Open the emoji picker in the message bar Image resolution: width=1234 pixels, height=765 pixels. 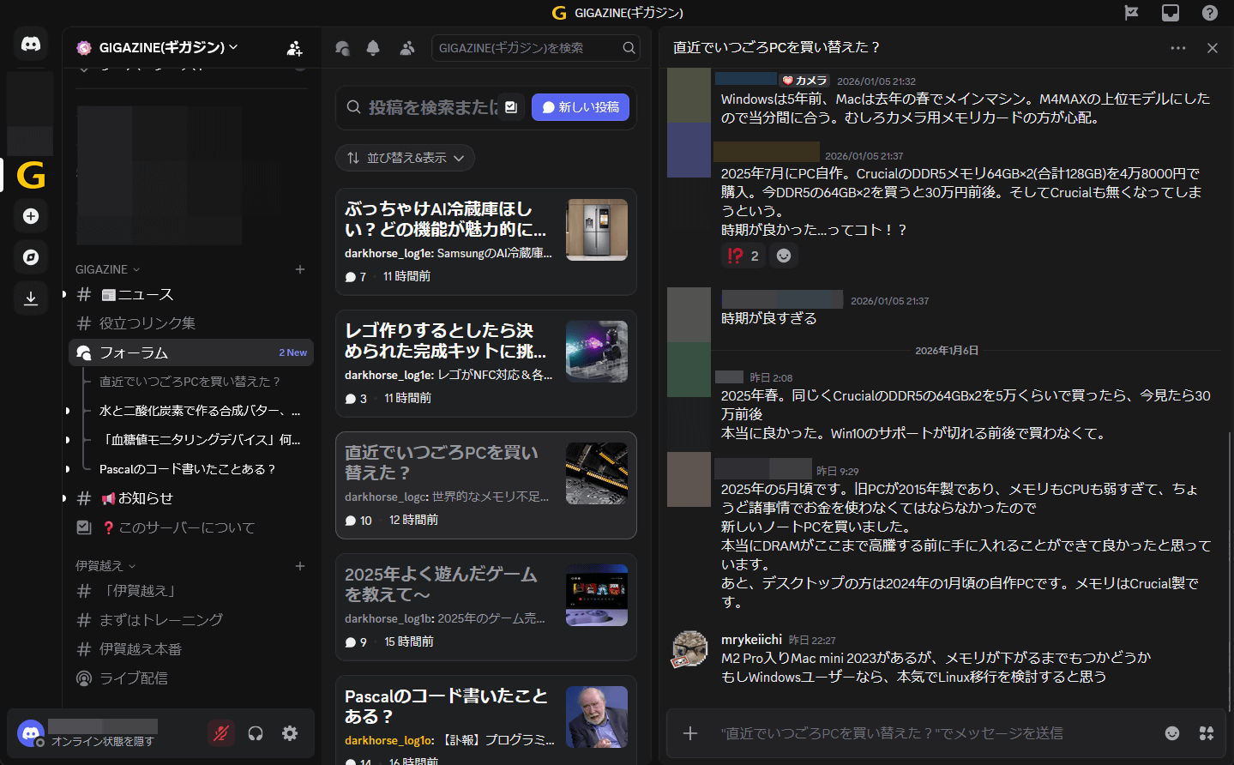[1172, 733]
